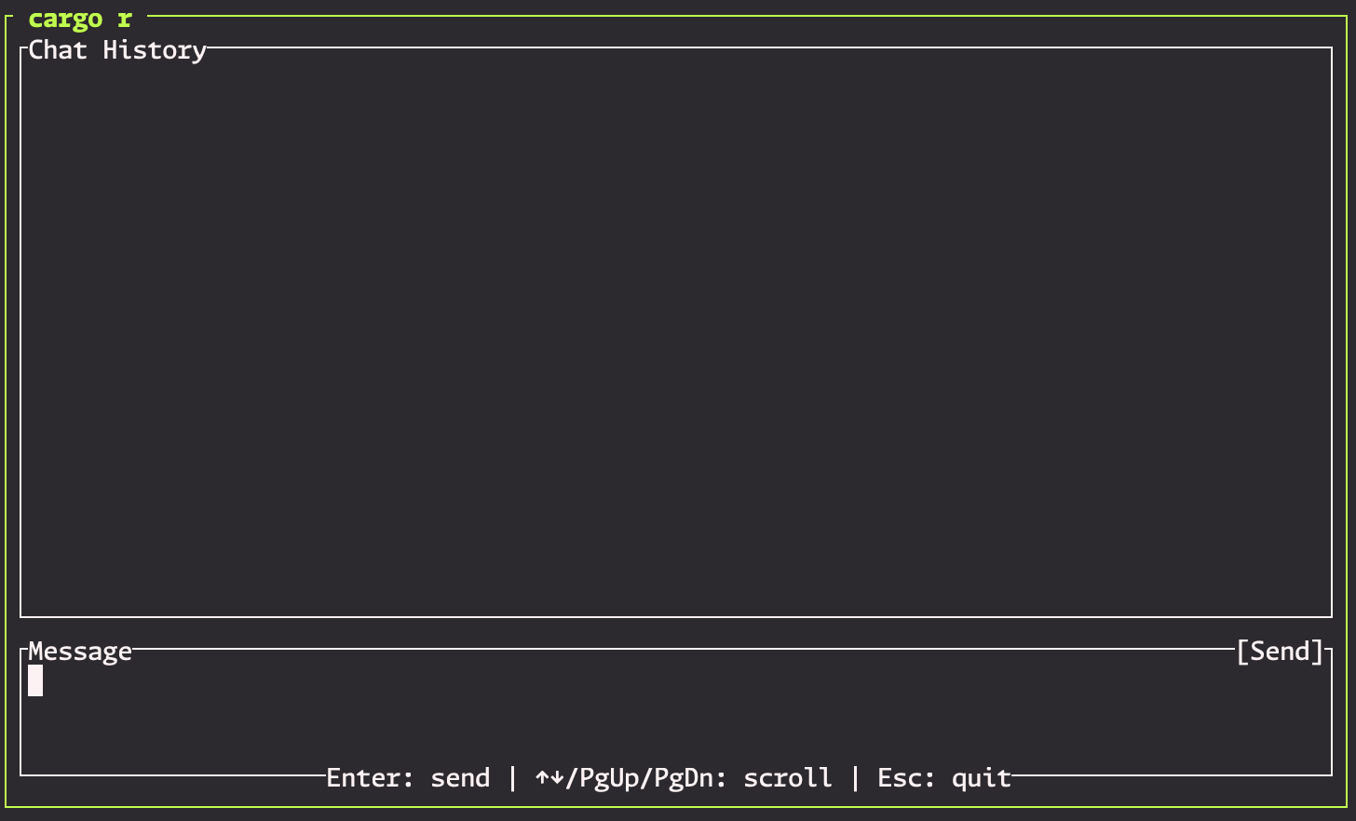Select the Chat History panel title
This screenshot has height=821, width=1356.
click(117, 50)
